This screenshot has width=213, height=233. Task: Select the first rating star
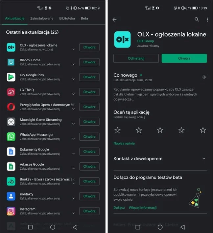(x=117, y=130)
